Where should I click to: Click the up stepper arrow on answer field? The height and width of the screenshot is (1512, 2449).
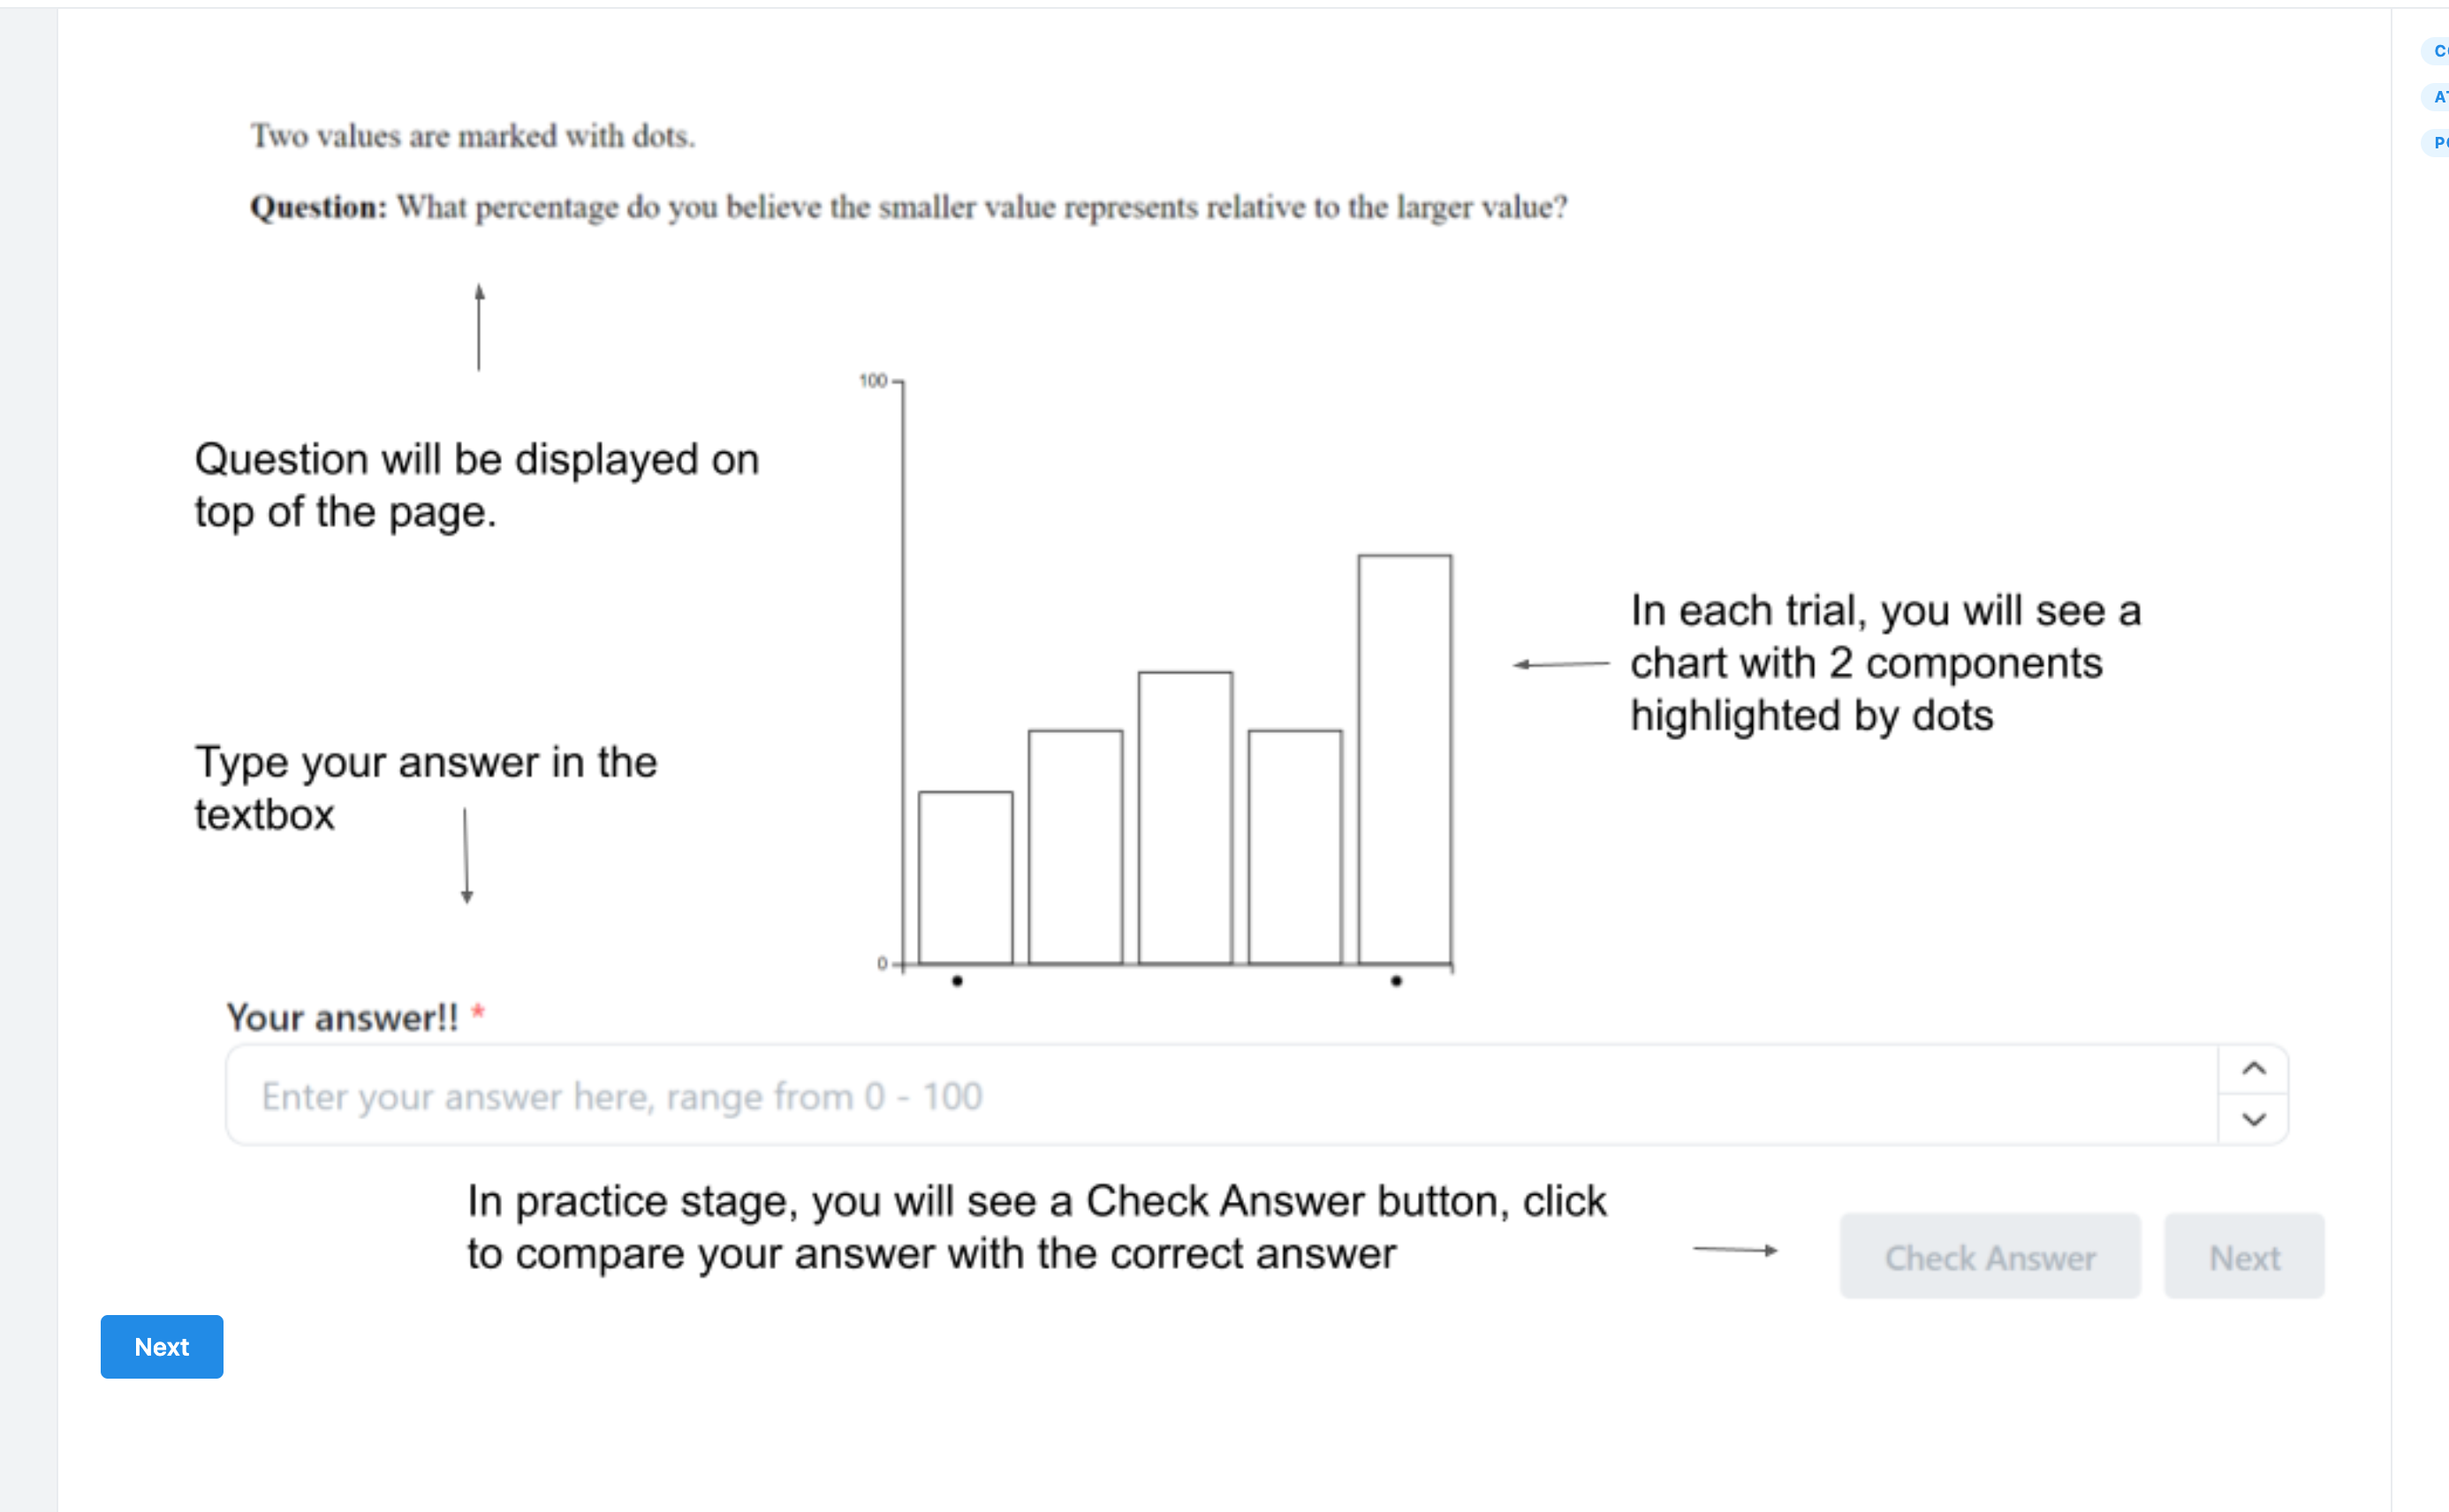(2255, 1068)
